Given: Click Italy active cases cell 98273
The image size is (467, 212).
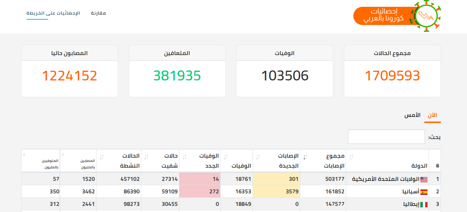Looking at the screenshot, I should (x=119, y=204).
